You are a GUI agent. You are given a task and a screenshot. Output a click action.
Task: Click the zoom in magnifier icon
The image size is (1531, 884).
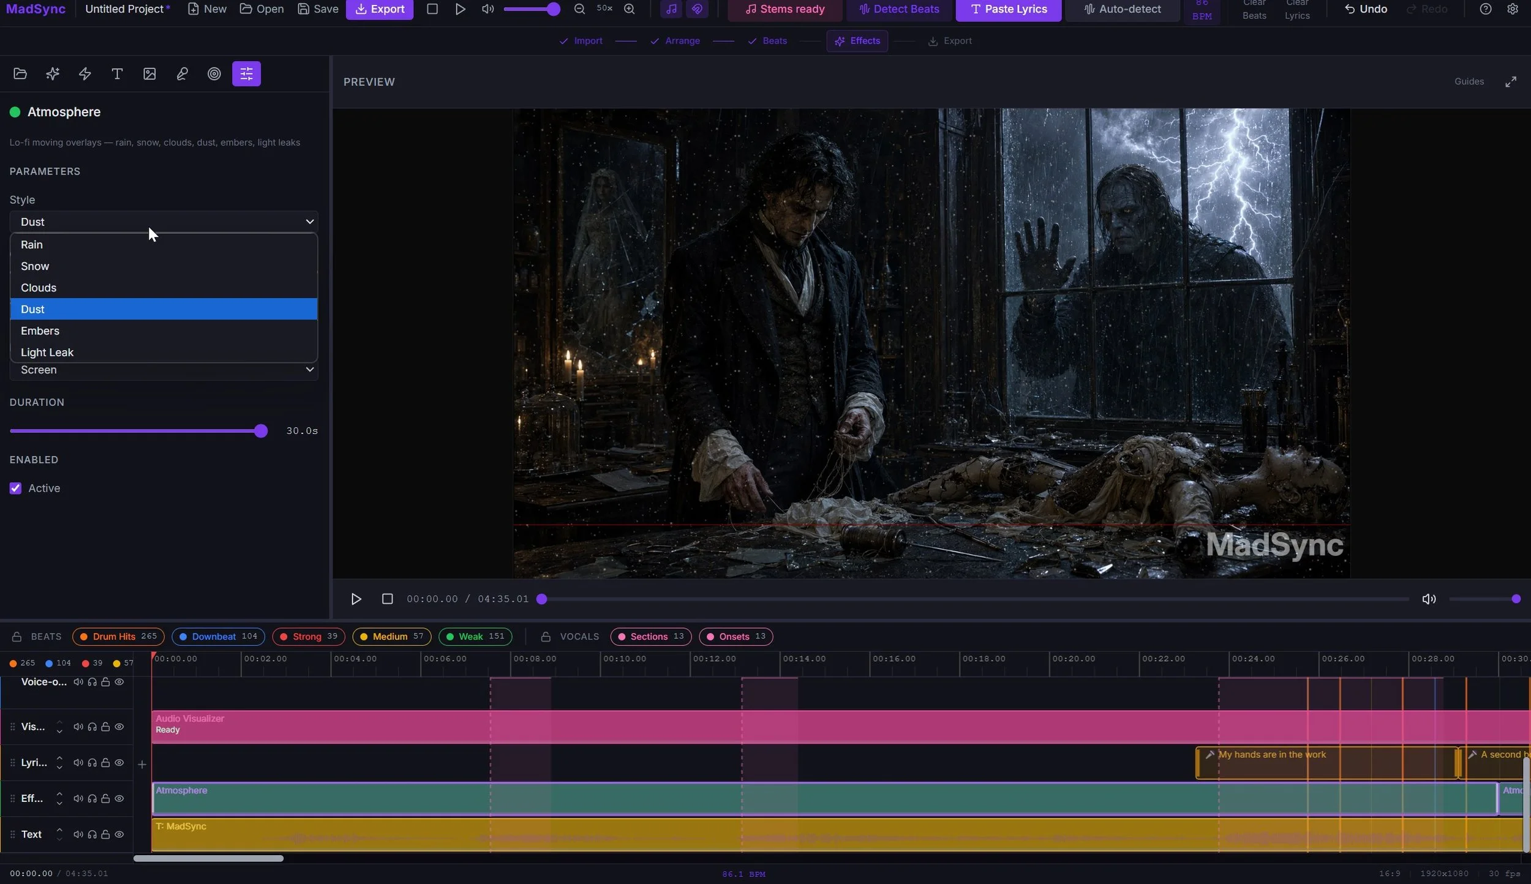629,9
